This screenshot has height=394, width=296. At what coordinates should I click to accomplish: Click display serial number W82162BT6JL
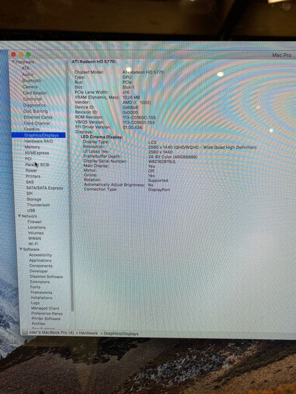pyautogui.click(x=162, y=162)
